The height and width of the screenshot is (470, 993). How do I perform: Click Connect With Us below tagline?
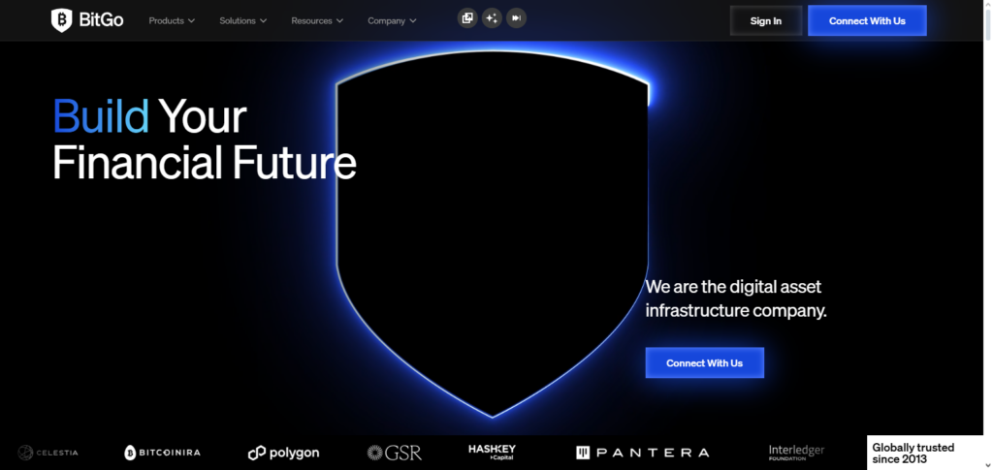coord(704,363)
